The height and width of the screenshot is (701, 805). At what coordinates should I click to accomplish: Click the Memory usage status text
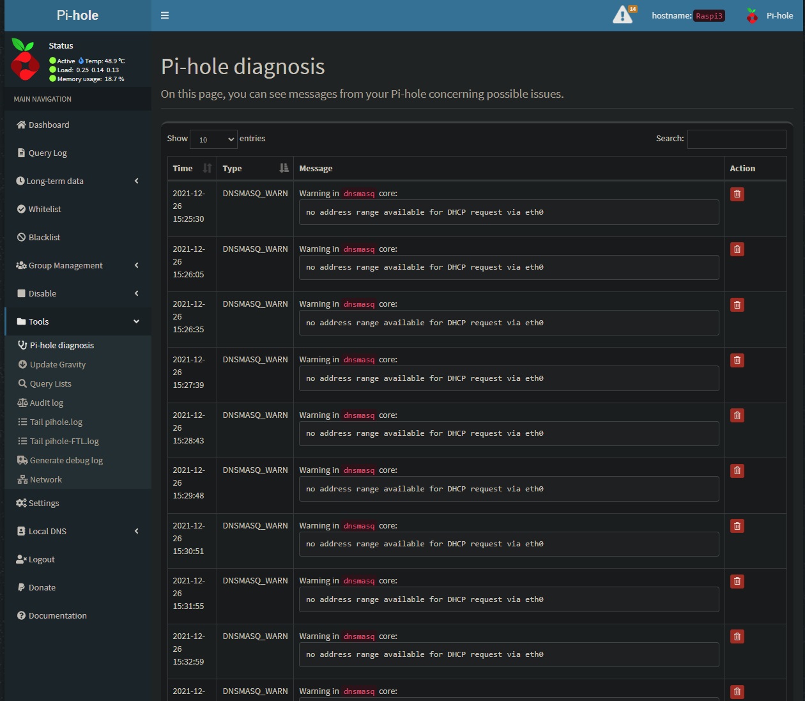(91, 79)
